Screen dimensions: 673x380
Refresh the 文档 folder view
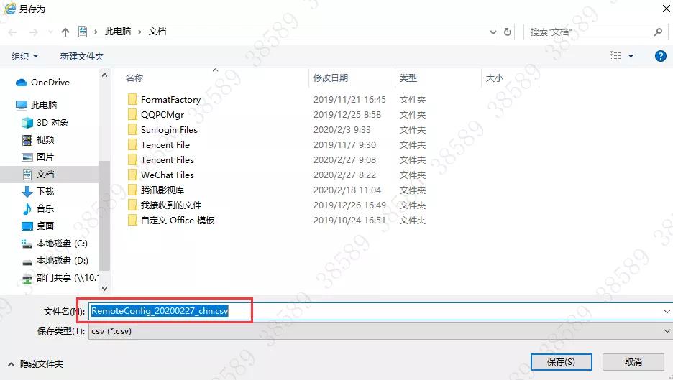(508, 32)
